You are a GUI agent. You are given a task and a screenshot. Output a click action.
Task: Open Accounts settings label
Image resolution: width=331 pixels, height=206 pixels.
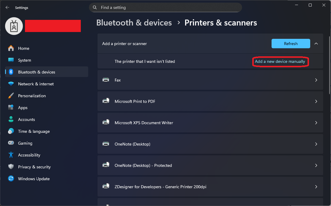click(26, 119)
